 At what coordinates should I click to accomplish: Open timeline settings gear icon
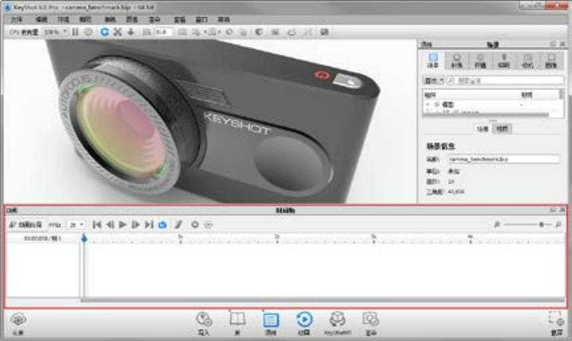(195, 224)
